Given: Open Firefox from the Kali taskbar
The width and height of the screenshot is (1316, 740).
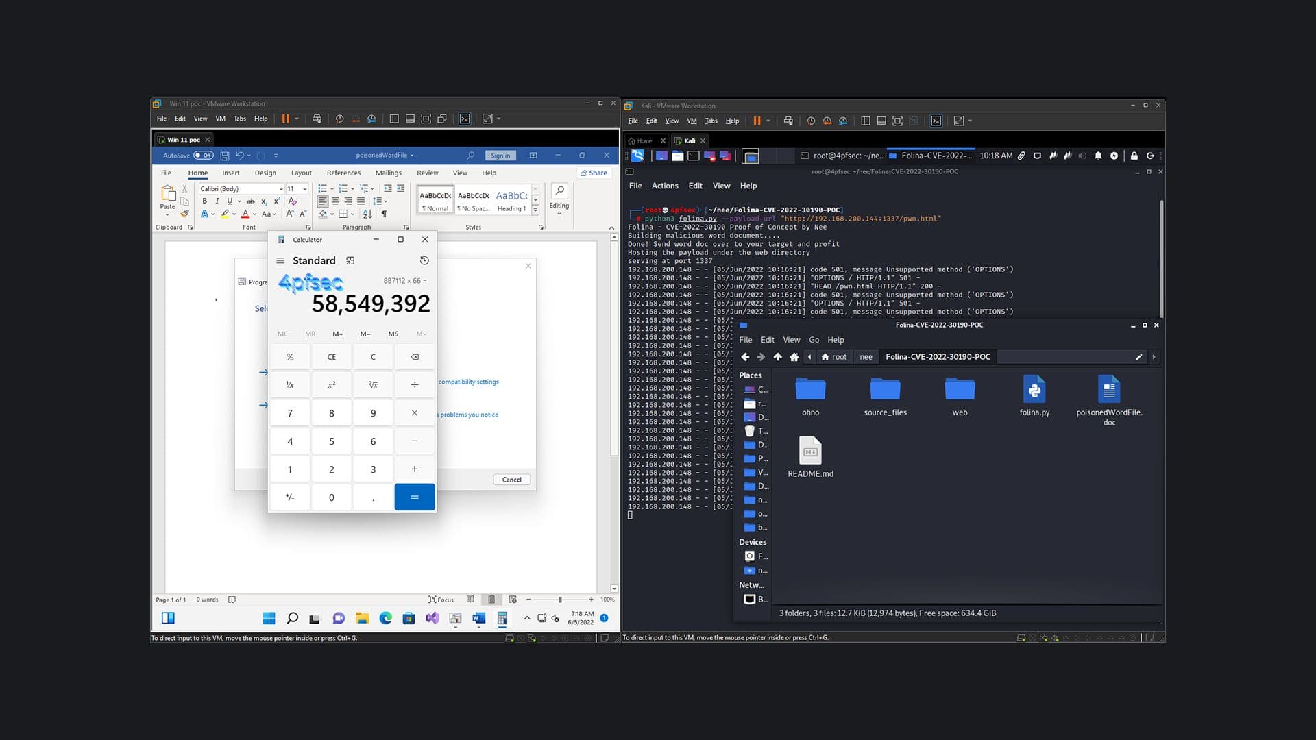Looking at the screenshot, I should click(x=660, y=156).
